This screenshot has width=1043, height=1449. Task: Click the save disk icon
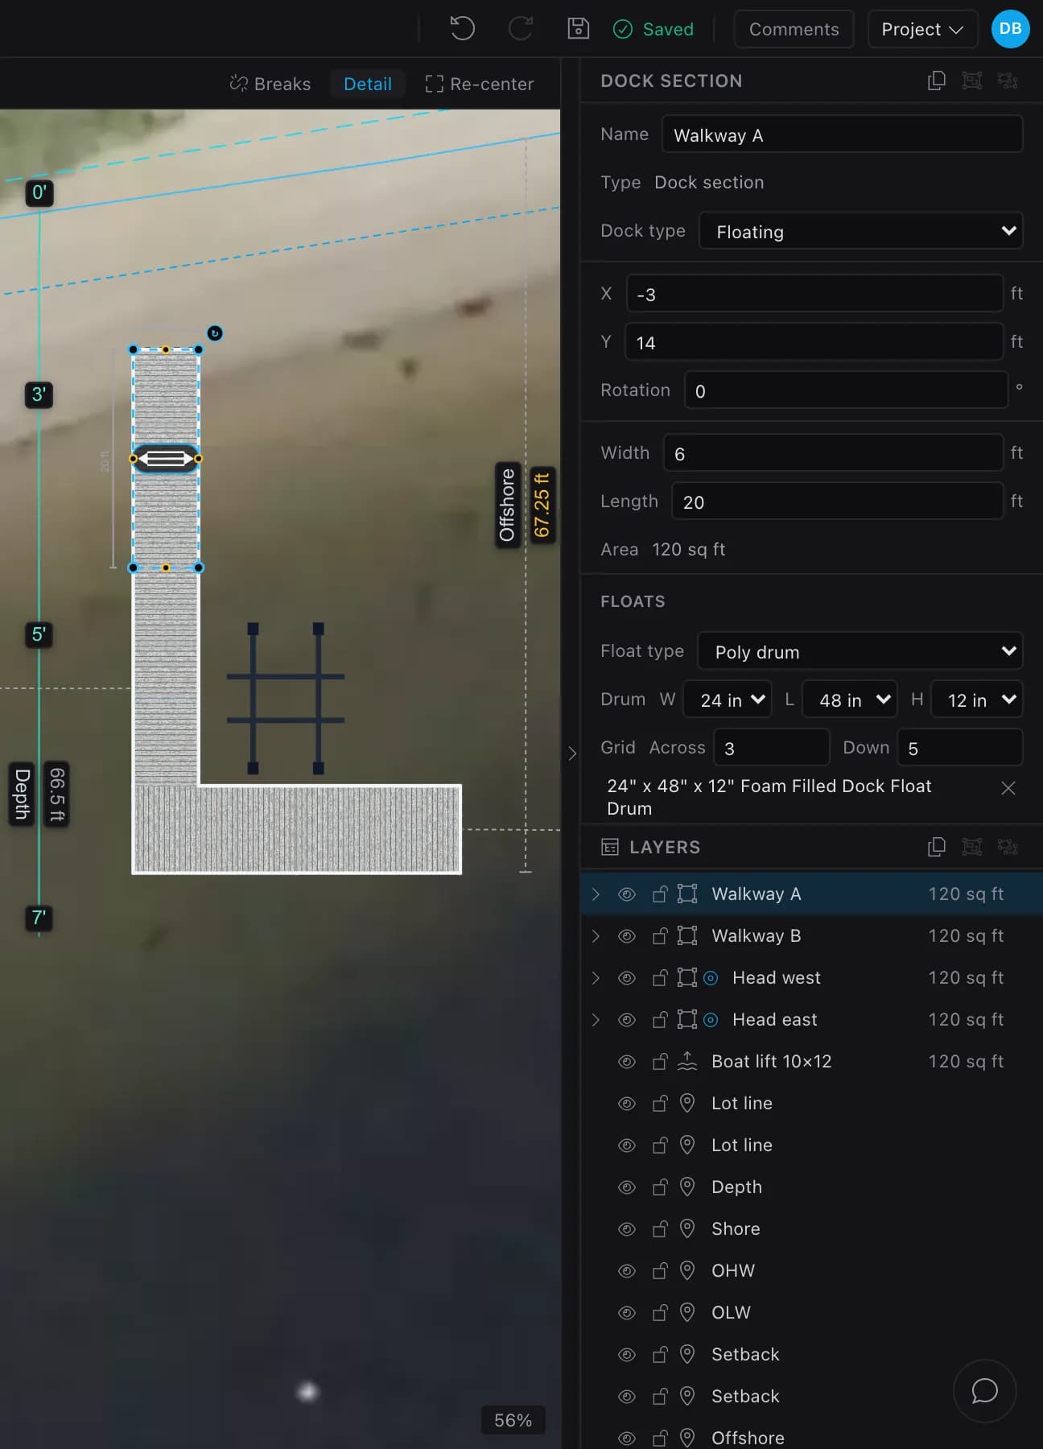click(x=578, y=29)
